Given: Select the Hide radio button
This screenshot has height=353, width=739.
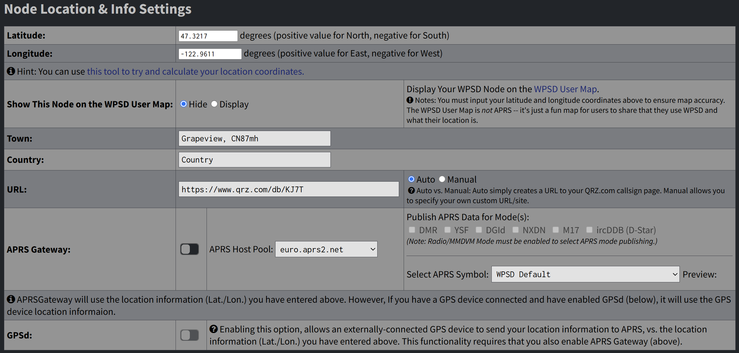Looking at the screenshot, I should [183, 104].
